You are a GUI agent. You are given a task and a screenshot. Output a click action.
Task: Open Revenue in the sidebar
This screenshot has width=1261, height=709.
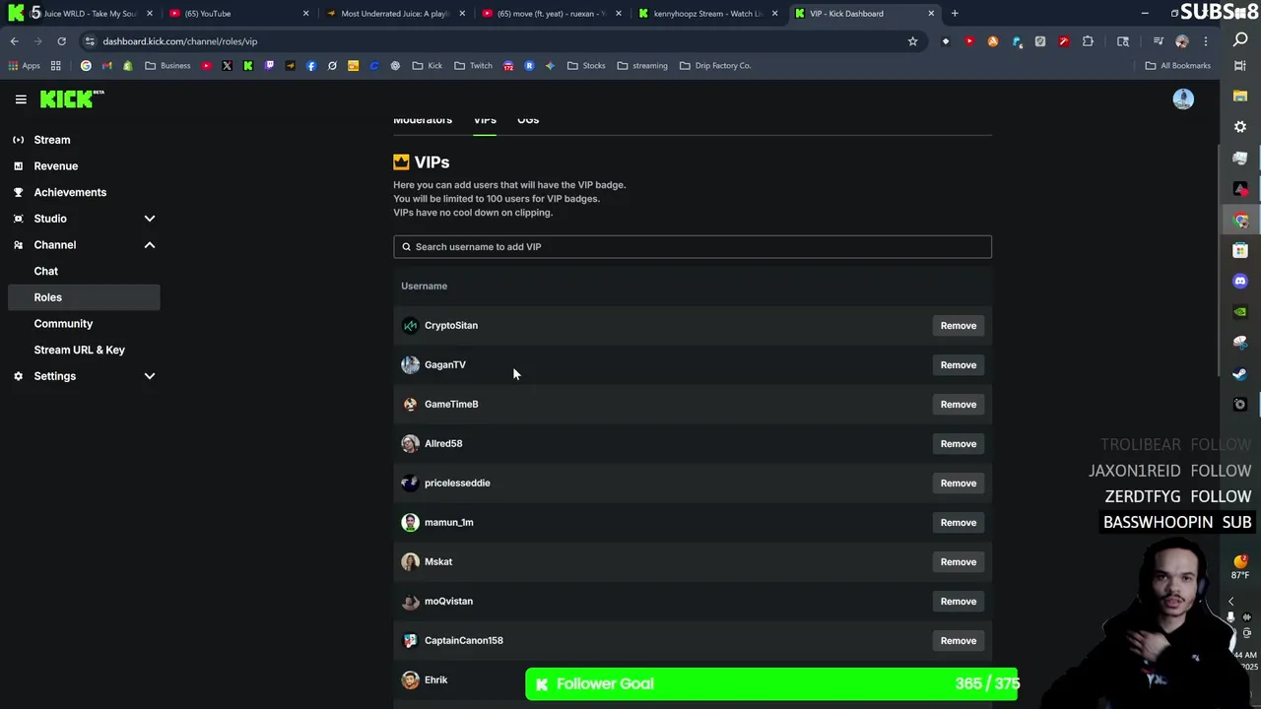[x=56, y=165]
